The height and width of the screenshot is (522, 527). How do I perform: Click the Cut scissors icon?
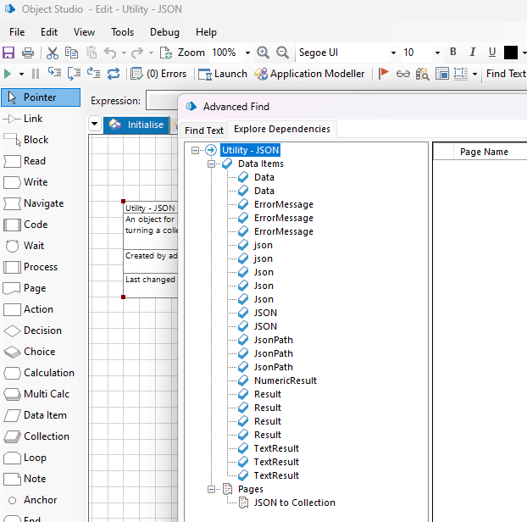point(53,53)
